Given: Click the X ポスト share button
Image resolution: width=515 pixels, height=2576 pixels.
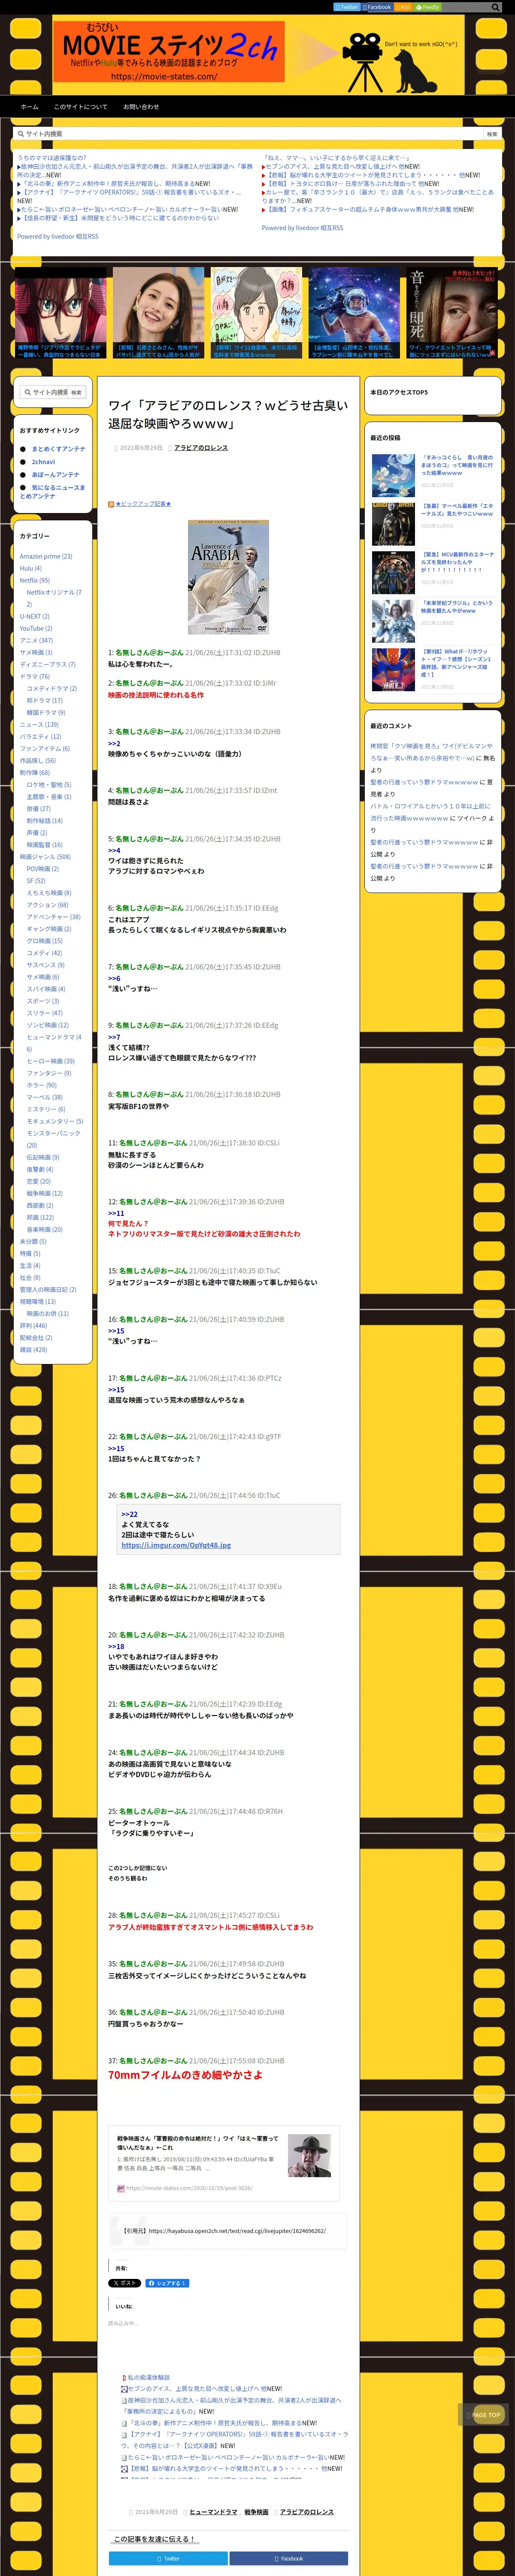Looking at the screenshot, I should coord(125,2284).
